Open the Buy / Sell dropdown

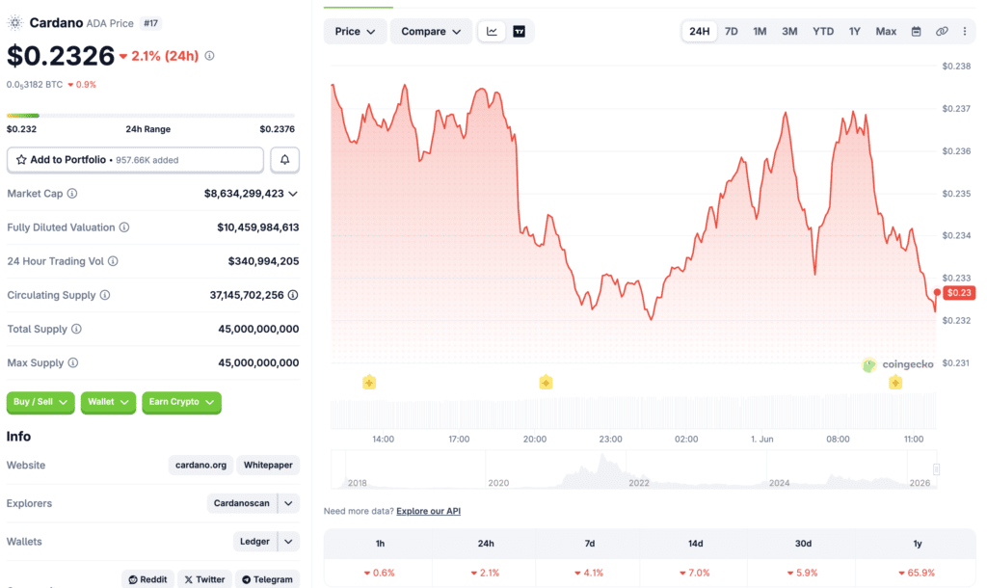pos(40,402)
